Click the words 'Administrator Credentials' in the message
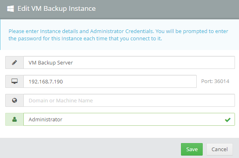Screen dimensions: 239x158 click(x=122, y=31)
